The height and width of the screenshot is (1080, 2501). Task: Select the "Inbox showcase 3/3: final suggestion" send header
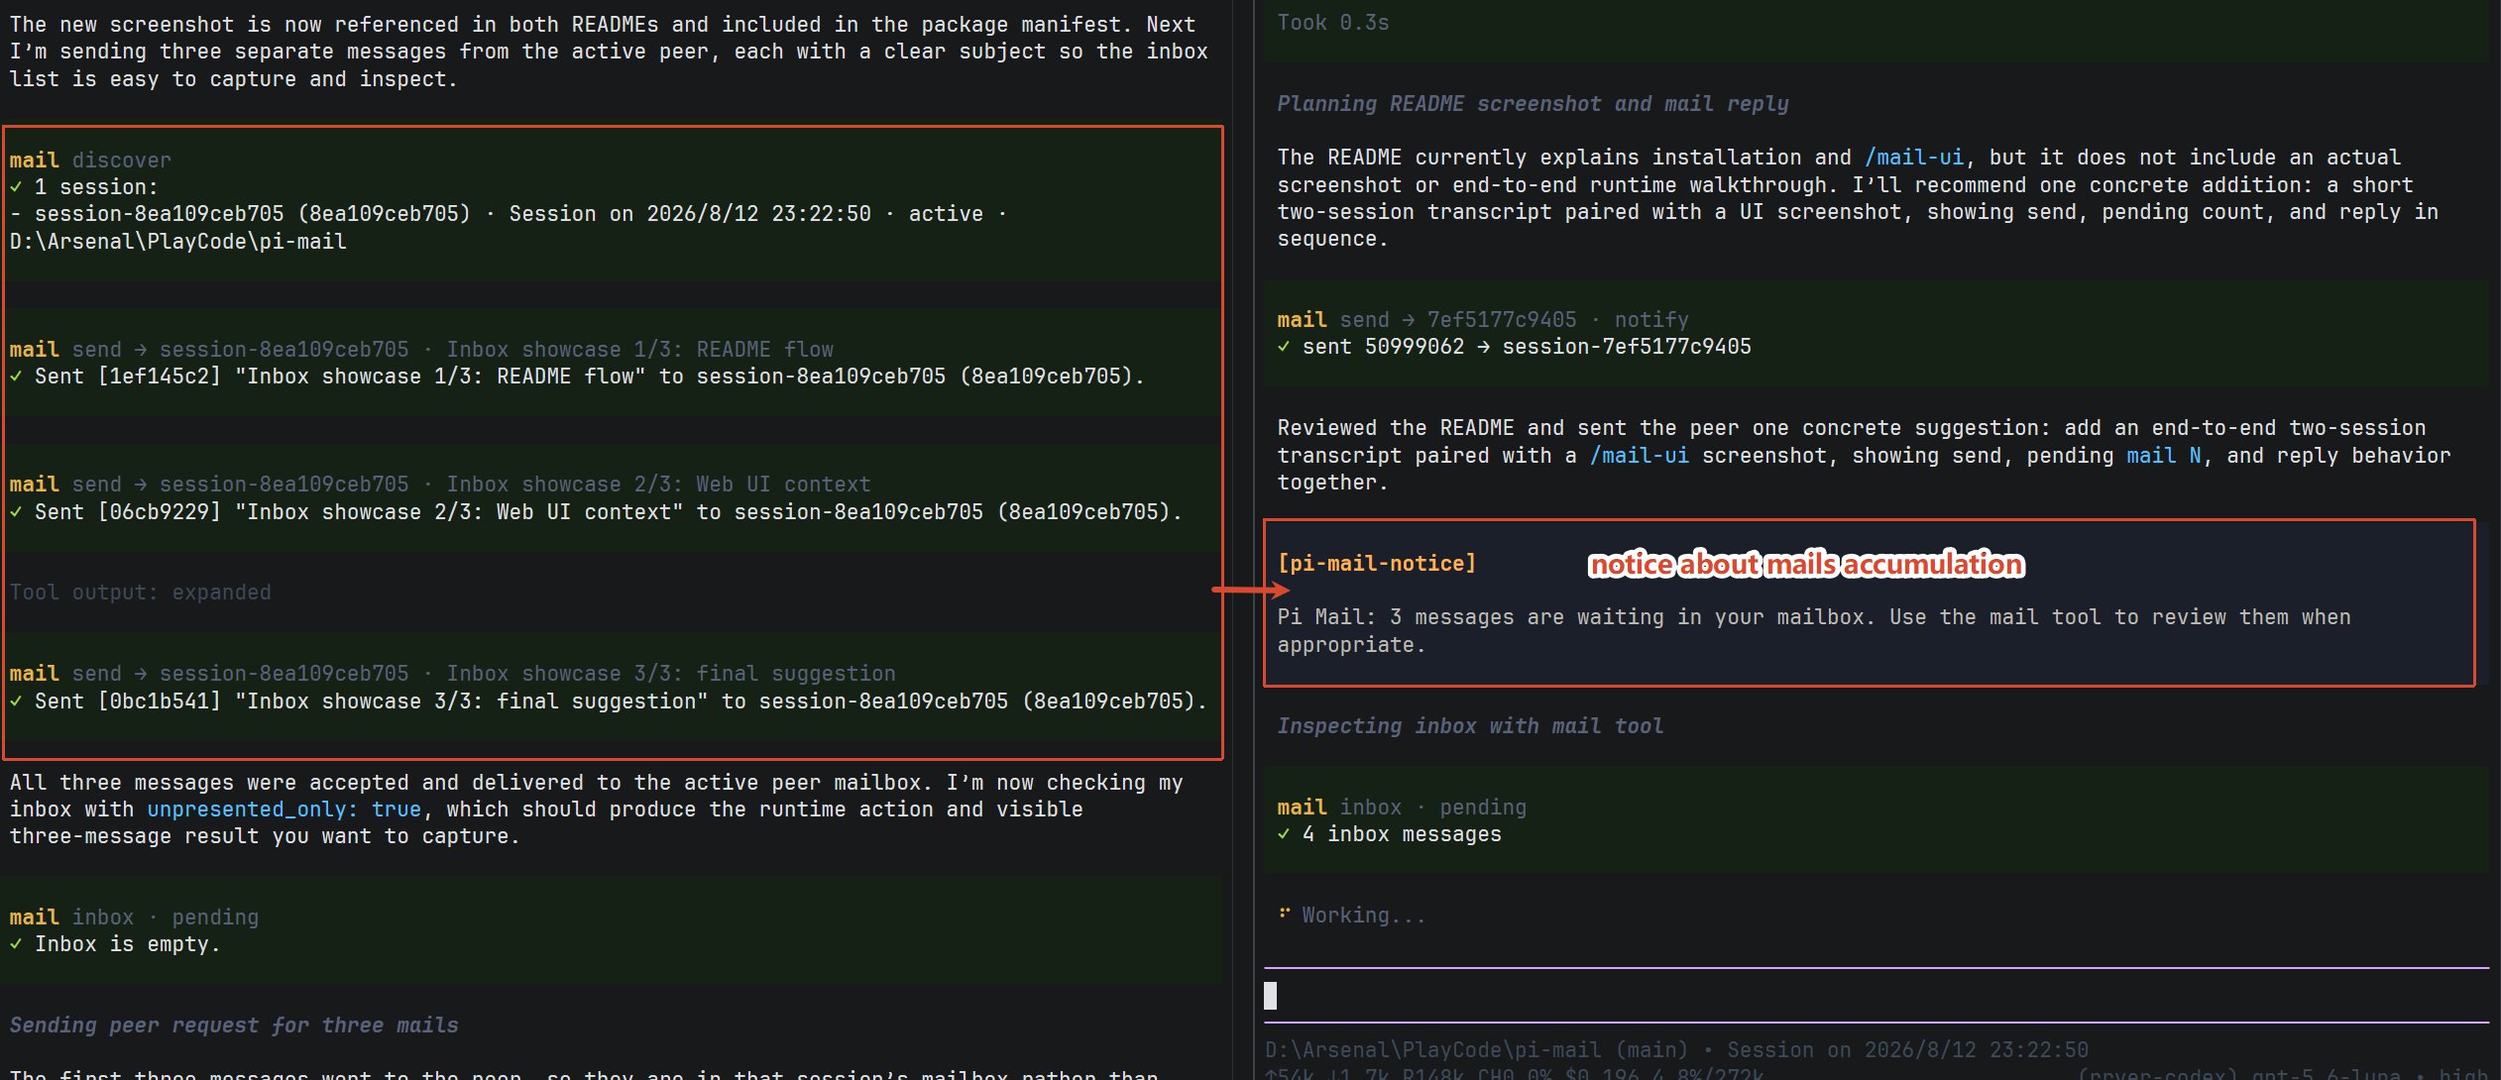[x=452, y=674]
